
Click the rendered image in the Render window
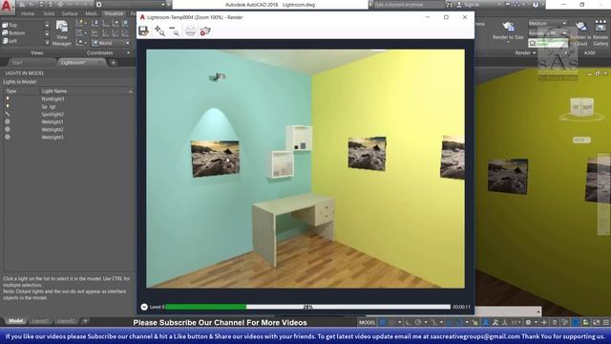coord(305,168)
